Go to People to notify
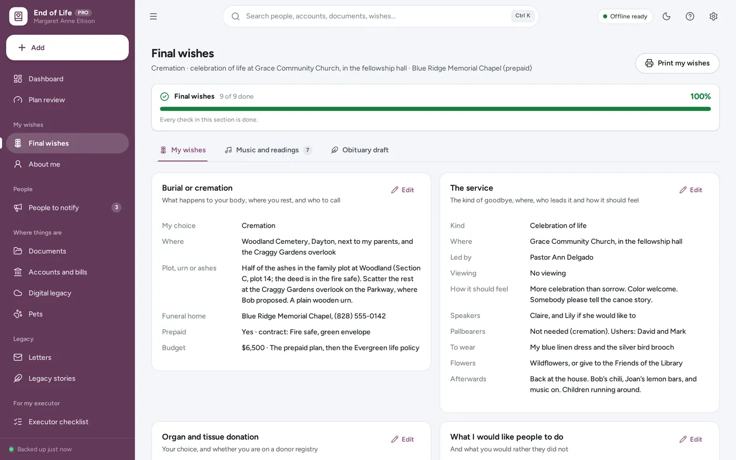The width and height of the screenshot is (736, 460). pos(67,208)
